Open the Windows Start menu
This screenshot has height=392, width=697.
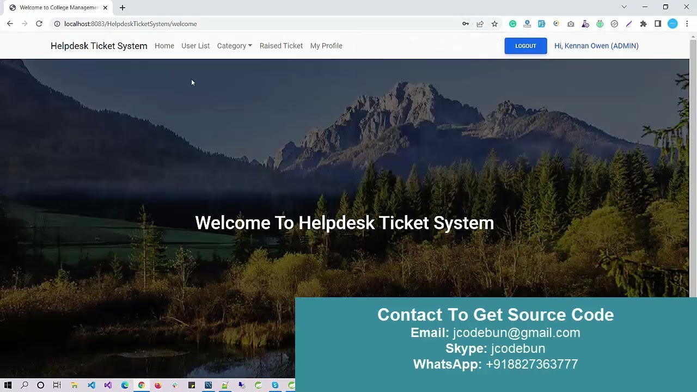click(x=8, y=385)
